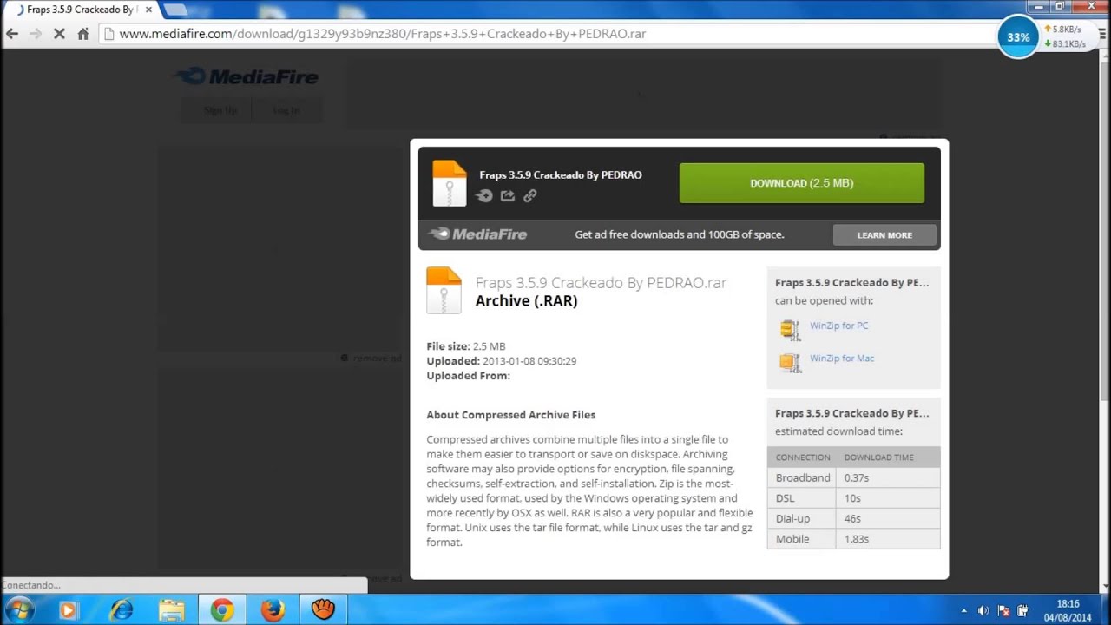The height and width of the screenshot is (625, 1111).
Task: Click the orange RAR file icon in dark header
Action: (450, 183)
